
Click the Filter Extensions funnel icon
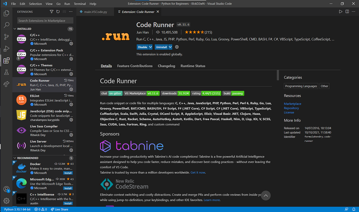(x=52, y=12)
